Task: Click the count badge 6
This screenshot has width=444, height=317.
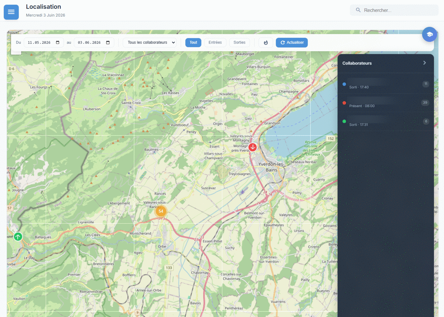Action: click(426, 121)
